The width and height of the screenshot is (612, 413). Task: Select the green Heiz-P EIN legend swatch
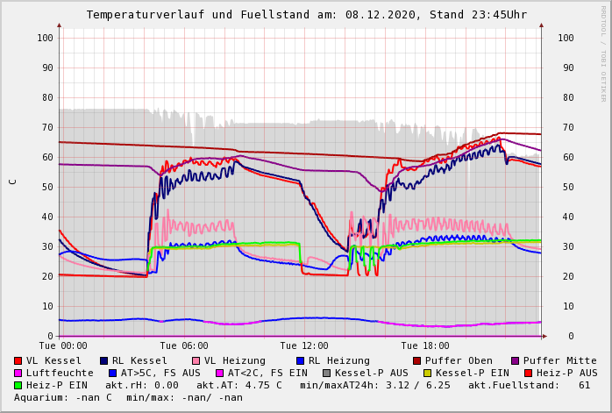tap(18, 385)
